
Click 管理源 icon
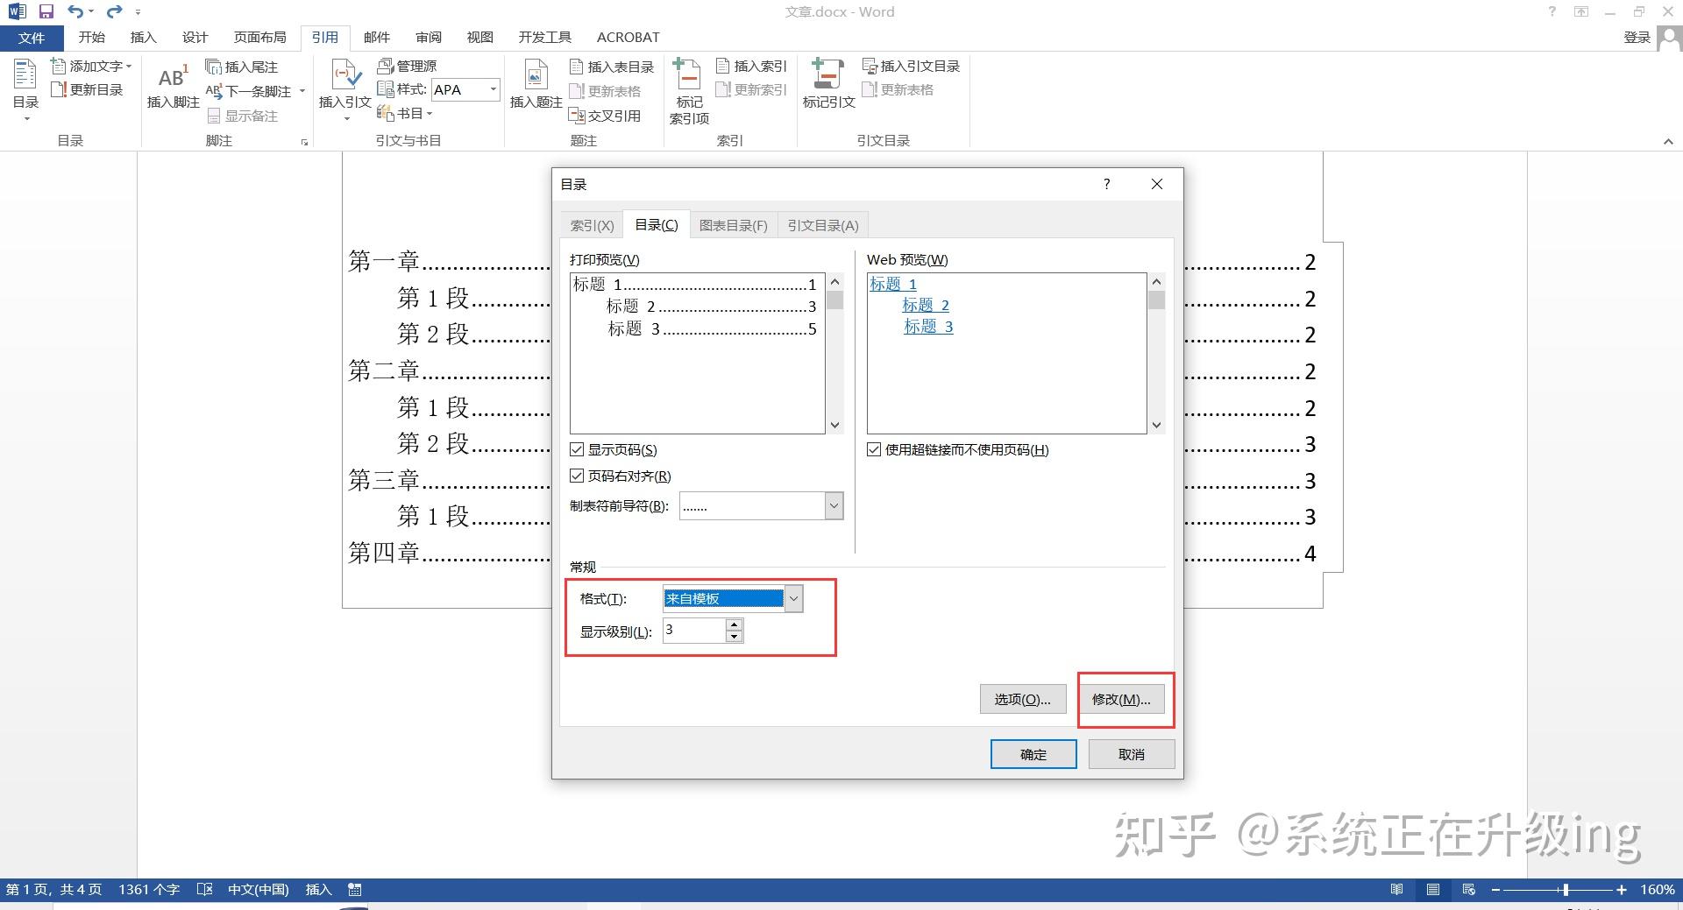(385, 66)
